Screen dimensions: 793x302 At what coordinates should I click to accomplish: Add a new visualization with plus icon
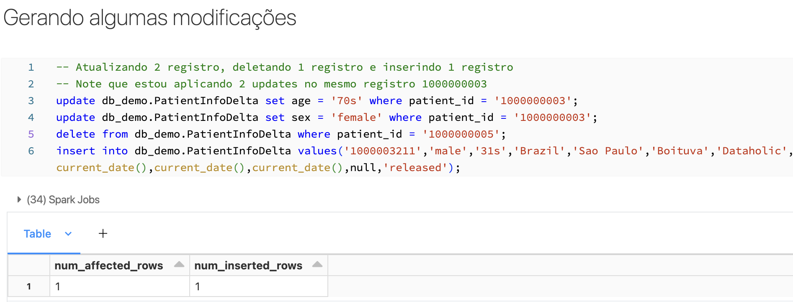(103, 233)
